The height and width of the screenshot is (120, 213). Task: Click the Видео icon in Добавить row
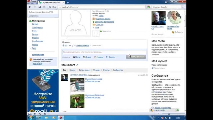point(84,57)
